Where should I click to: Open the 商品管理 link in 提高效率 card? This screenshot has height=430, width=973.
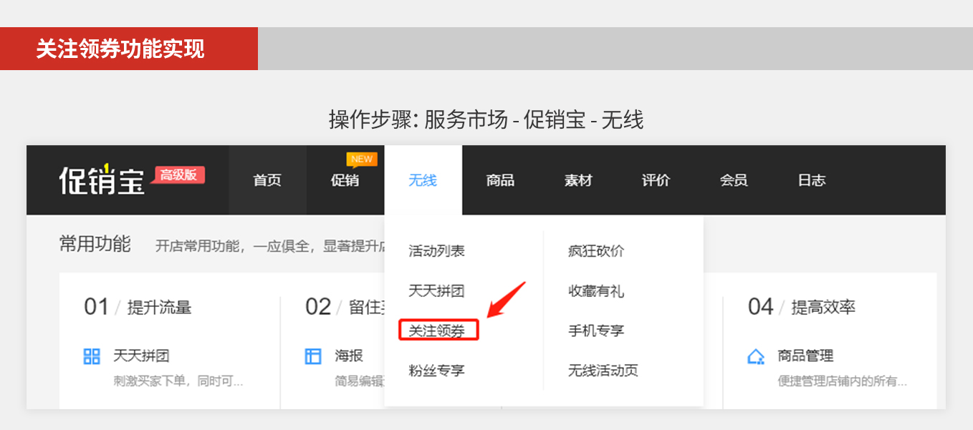click(806, 356)
